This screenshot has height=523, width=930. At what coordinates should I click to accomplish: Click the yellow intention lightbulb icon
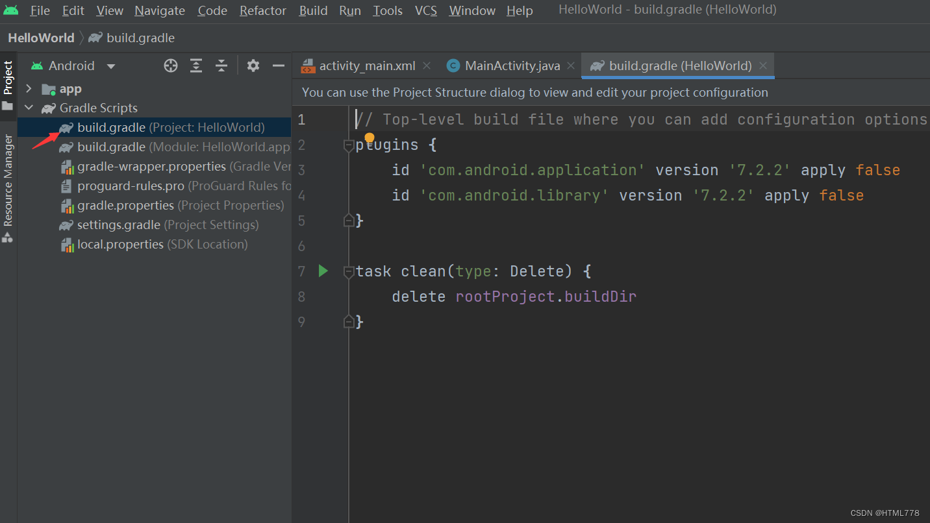coord(370,138)
